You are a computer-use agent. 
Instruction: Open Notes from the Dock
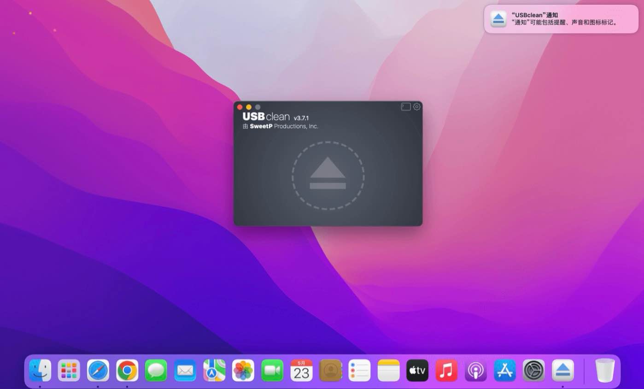click(x=388, y=371)
